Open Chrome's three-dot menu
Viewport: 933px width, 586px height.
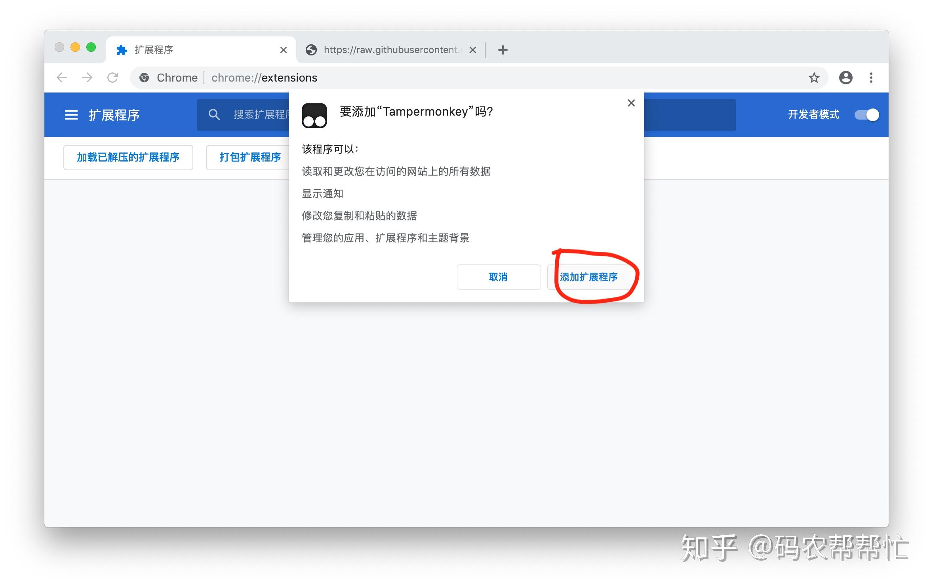point(871,78)
